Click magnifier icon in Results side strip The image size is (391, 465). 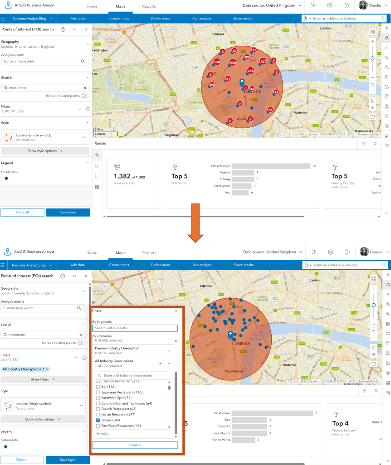[x=97, y=155]
